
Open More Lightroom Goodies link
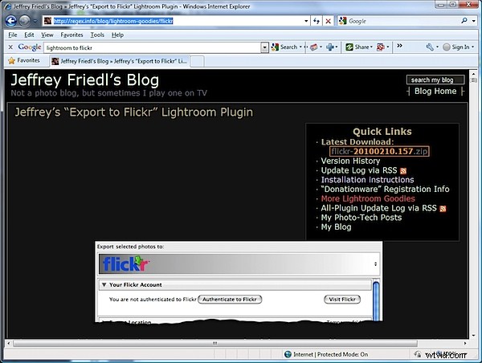pos(368,199)
